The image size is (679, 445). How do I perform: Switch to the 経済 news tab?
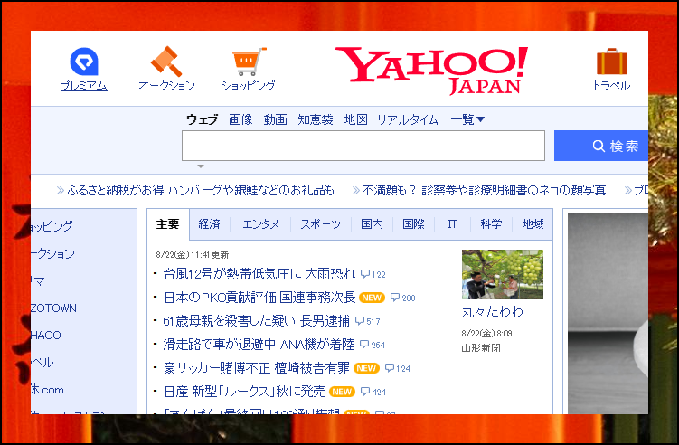[x=209, y=224]
